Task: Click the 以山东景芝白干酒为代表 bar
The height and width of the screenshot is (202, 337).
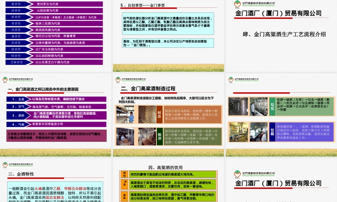Action: [x=67, y=62]
